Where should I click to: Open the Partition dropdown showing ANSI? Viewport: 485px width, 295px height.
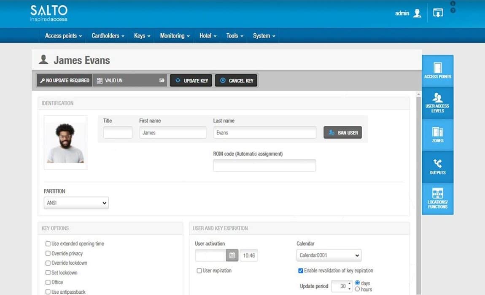(76, 203)
